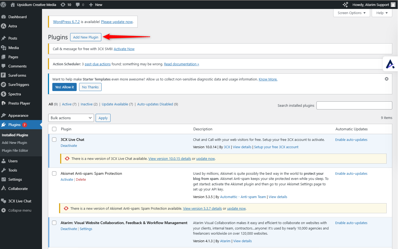Open the comments bubble icon in admin bar
This screenshot has height=249, width=398.
pyautogui.click(x=78, y=5)
